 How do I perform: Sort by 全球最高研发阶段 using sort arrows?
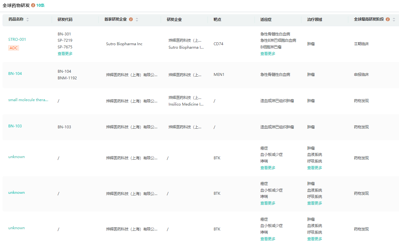pyautogui.click(x=394, y=20)
